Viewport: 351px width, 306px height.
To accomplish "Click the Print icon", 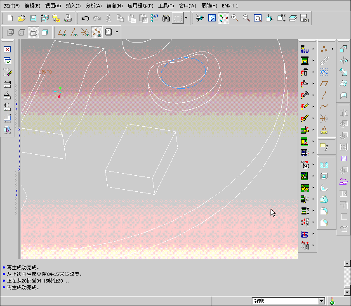I will click(68, 18).
